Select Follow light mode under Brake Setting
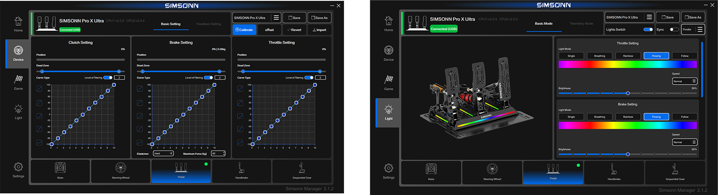This screenshot has width=718, height=195. 685,117
